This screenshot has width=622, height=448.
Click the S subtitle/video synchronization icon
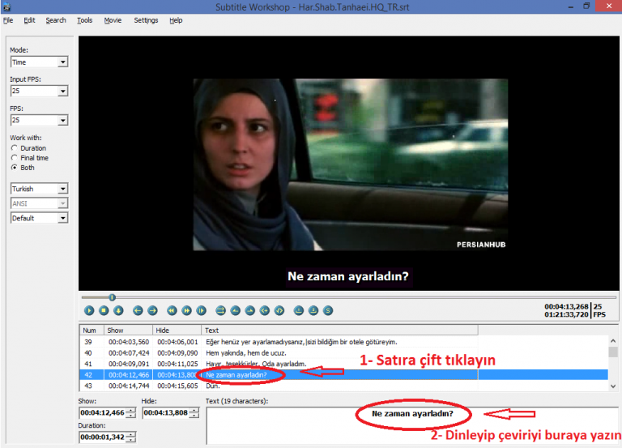click(x=328, y=311)
